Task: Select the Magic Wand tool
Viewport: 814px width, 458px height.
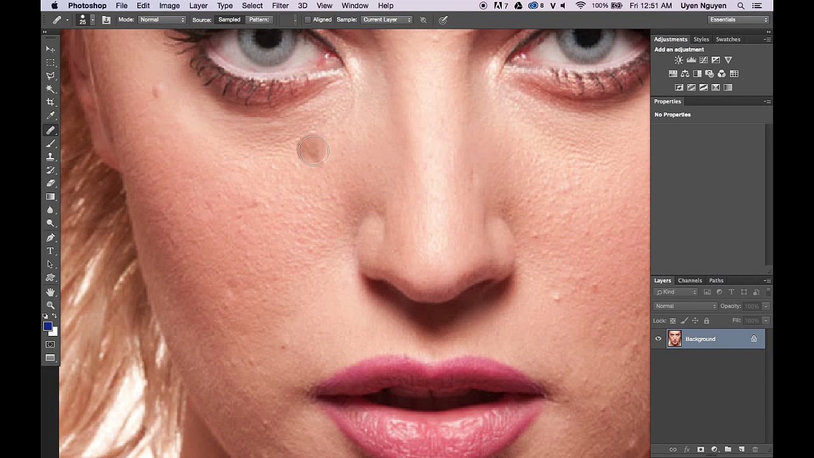Action: pyautogui.click(x=50, y=89)
